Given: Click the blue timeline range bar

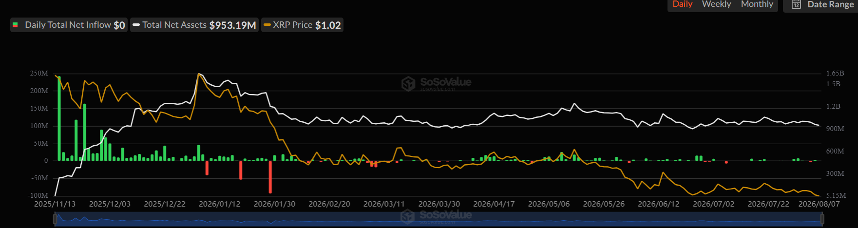Looking at the screenshot, I should [x=439, y=220].
